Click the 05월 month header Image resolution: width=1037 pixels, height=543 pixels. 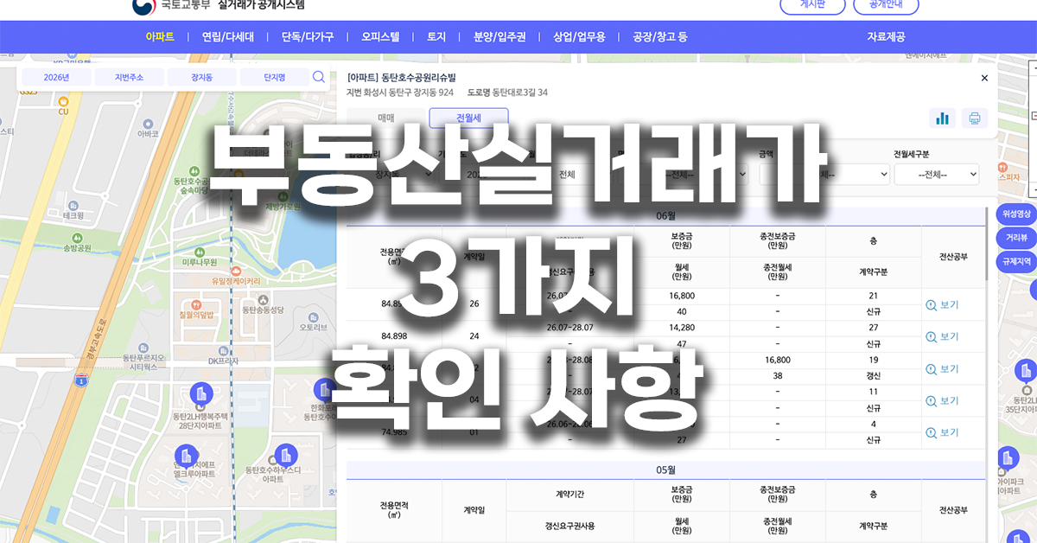(665, 470)
